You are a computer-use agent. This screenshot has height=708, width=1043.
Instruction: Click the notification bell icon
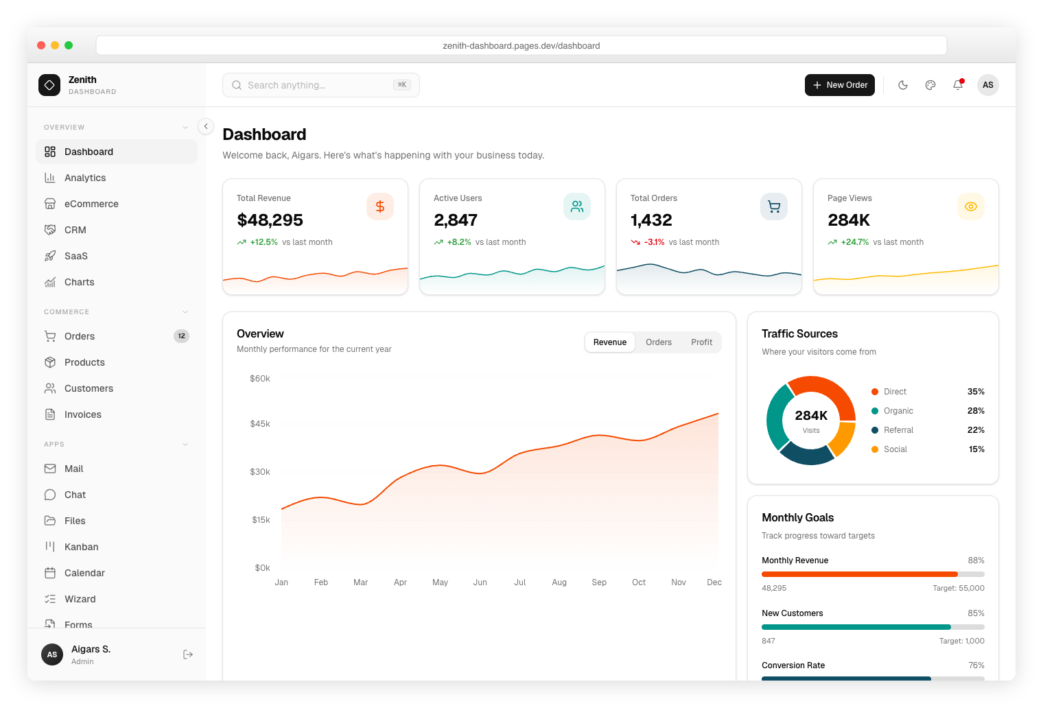(958, 85)
